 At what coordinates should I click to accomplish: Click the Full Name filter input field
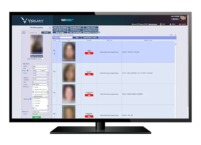pyautogui.click(x=66, y=37)
